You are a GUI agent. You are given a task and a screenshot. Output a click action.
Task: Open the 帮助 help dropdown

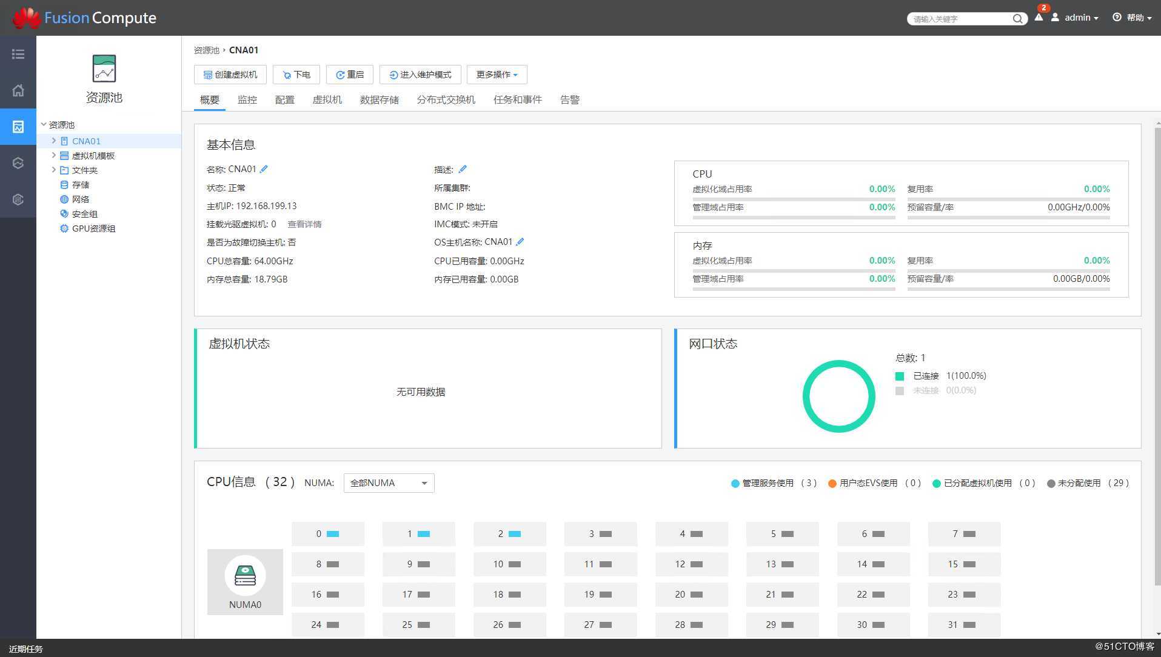[x=1139, y=18]
